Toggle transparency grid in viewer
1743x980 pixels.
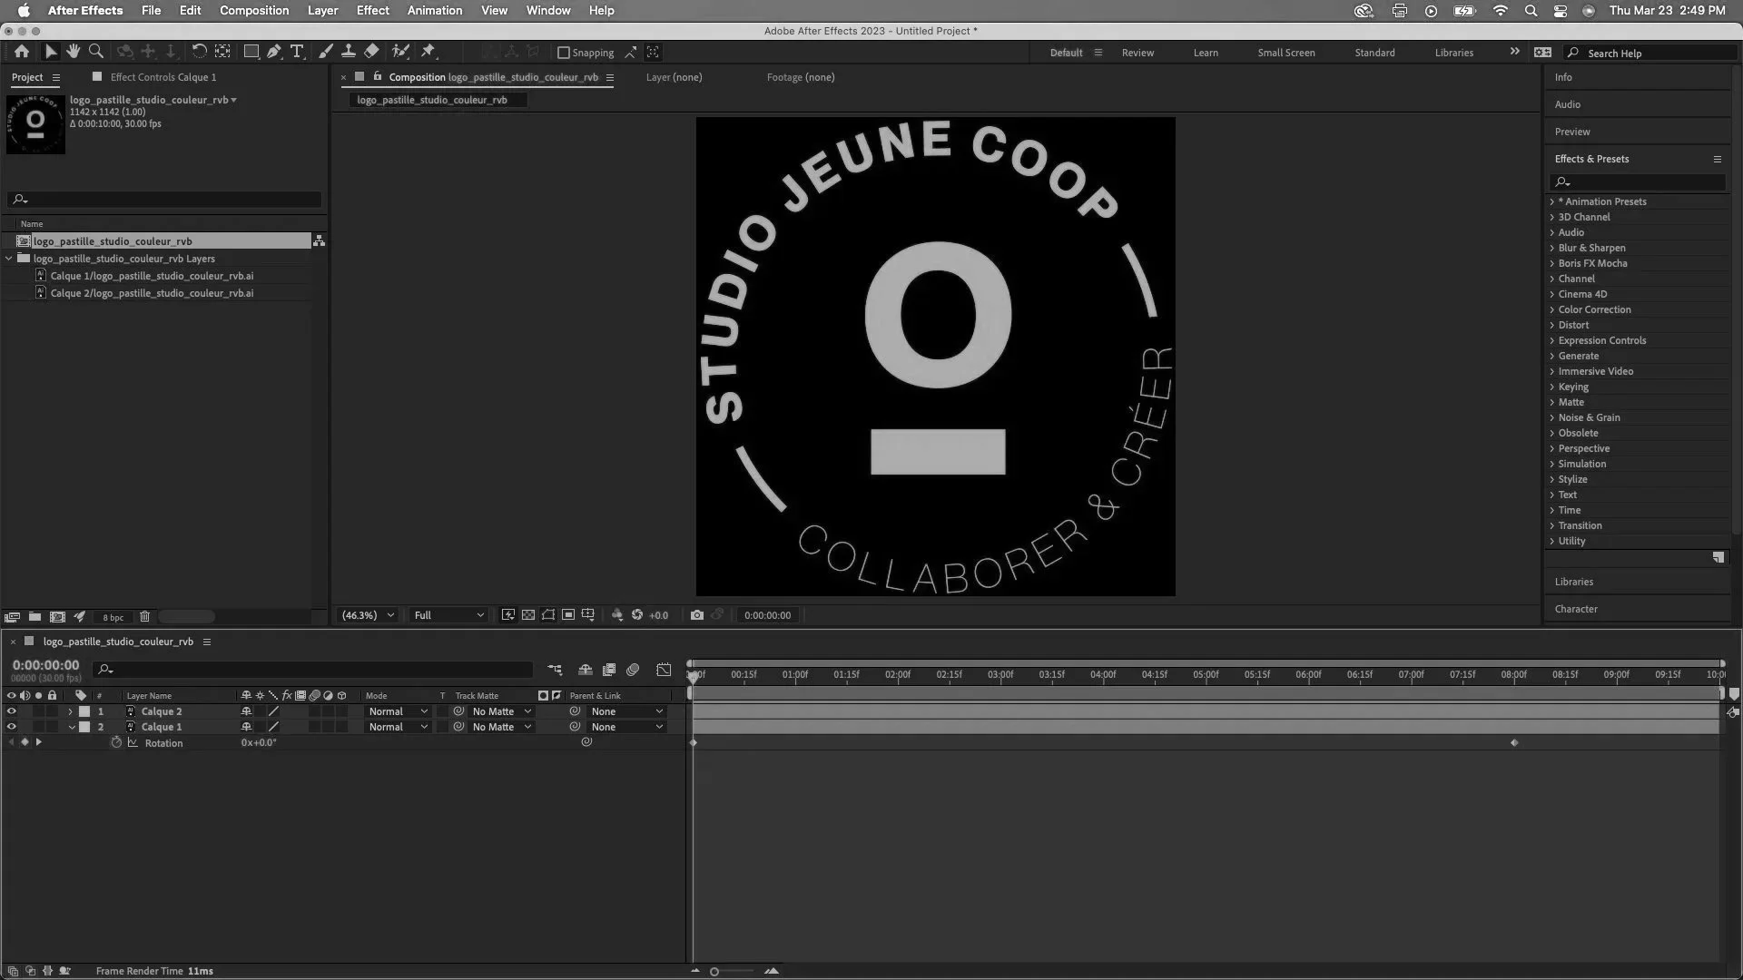point(527,615)
